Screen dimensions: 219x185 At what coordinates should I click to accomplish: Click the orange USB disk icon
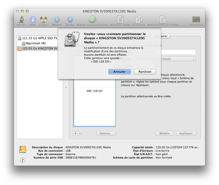23,149
